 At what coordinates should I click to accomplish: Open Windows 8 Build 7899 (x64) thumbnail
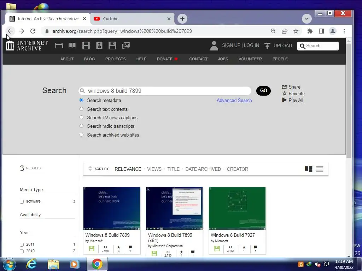(x=174, y=208)
